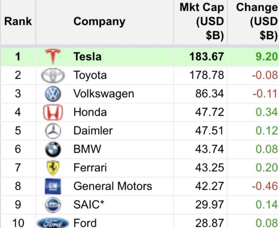Click the Tesla logo icon
This screenshot has height=228, width=279.
53,56
